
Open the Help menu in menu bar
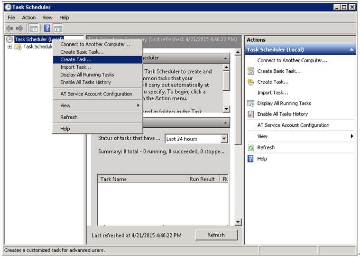point(64,18)
